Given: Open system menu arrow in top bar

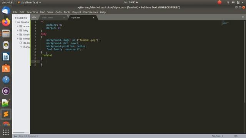Looking at the screenshot, I should point(243,2).
